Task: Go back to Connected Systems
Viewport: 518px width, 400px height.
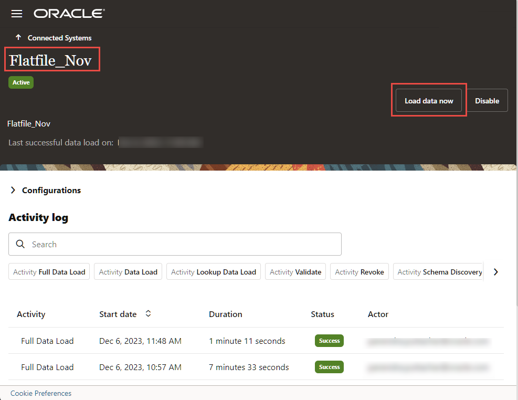Action: [59, 38]
